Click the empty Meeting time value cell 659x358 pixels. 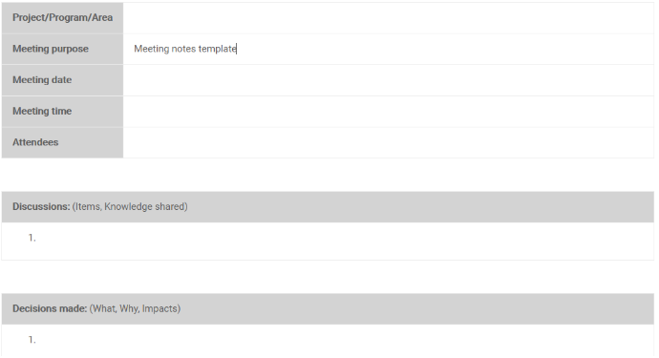pos(389,112)
